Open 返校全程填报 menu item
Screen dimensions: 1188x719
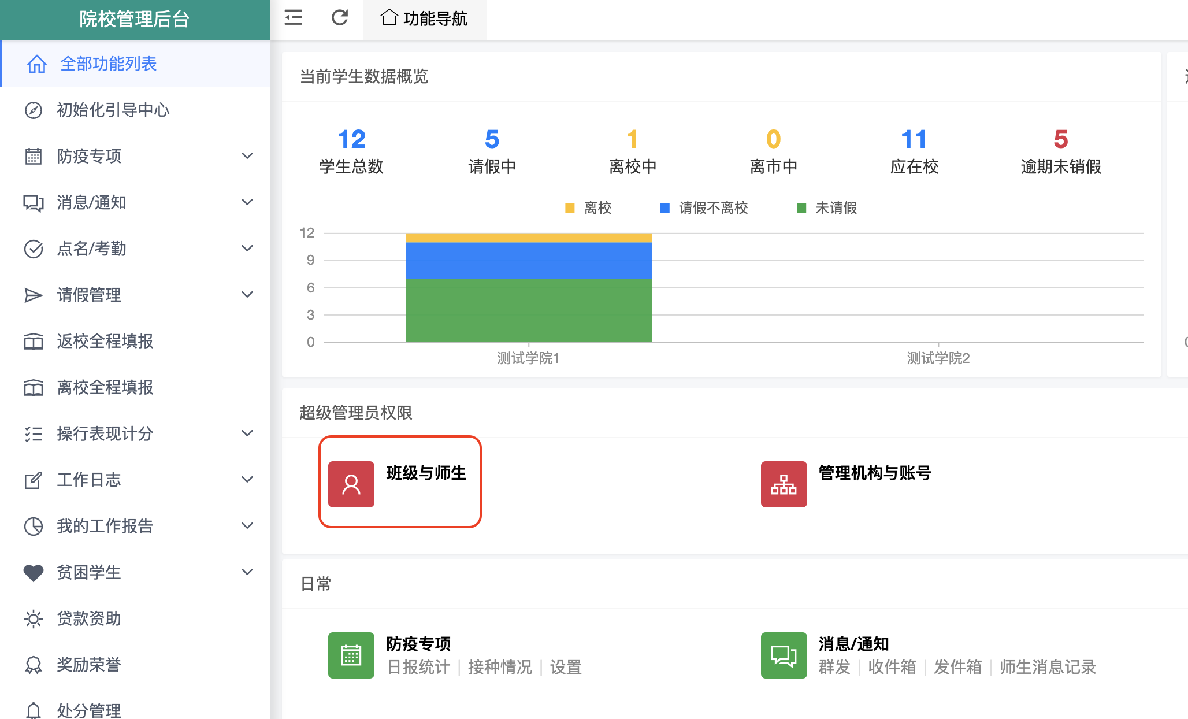coord(135,341)
